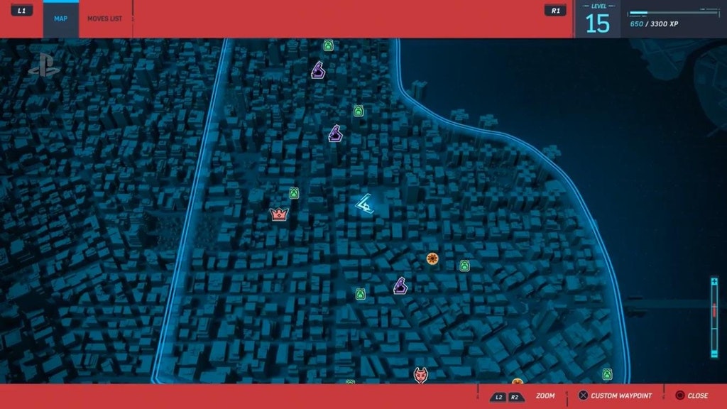Viewport: 727px width, 409px height.
Task: Click the Spider-Man player location marker
Action: tap(366, 204)
